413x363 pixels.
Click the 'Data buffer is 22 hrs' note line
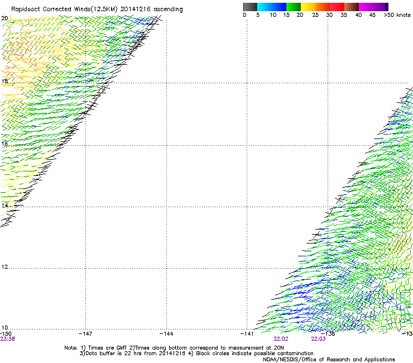196,354
